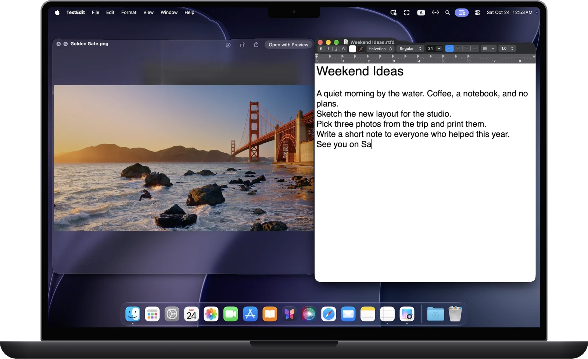
Task: Click the full screen button beside Golden Gate.png
Action: (x=65, y=44)
